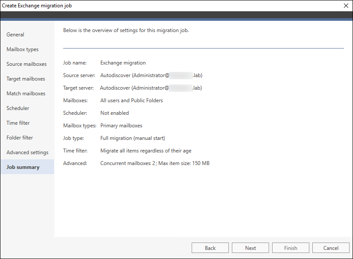Click the 'Mailboxes:' label
The width and height of the screenshot is (353, 259).
tap(75, 100)
